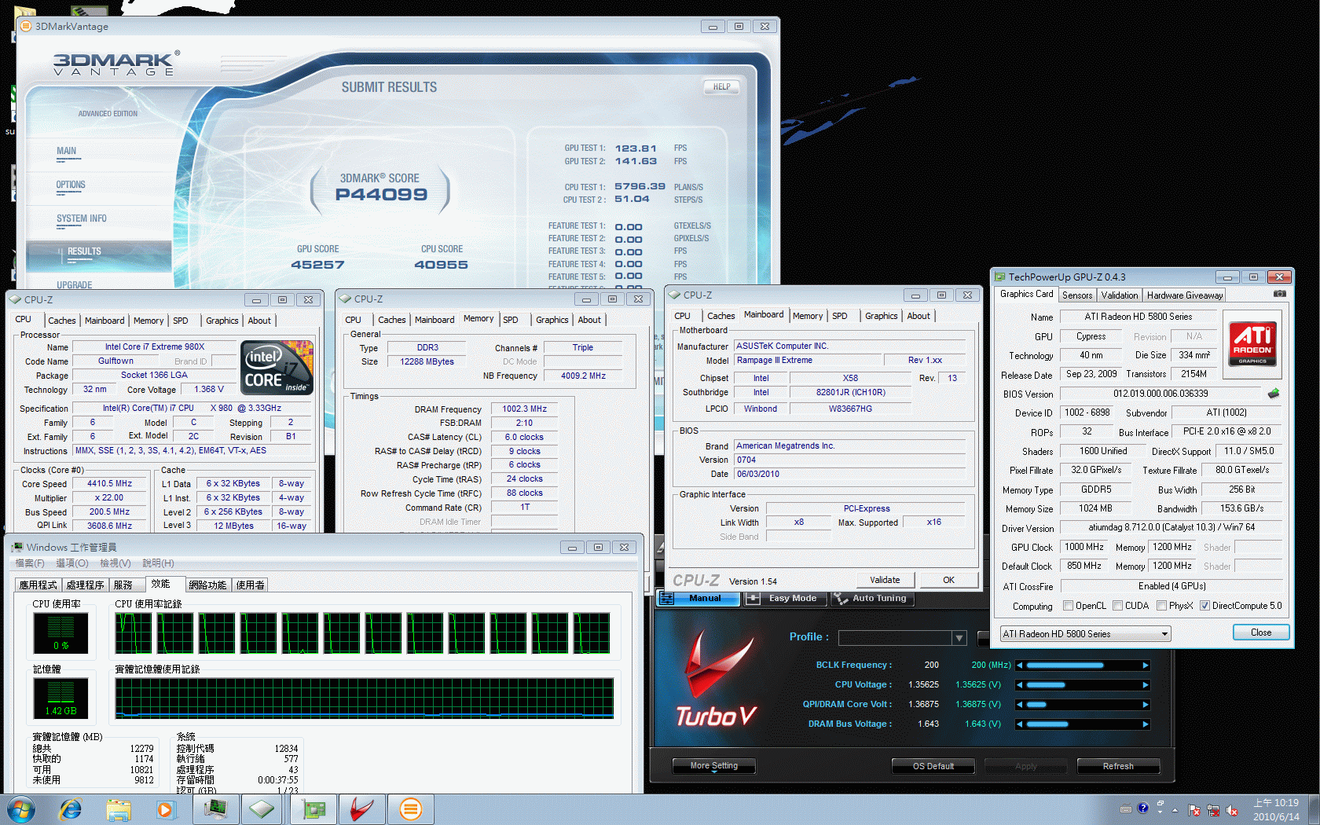1320x825 pixels.
Task: Click the tray volume muted icon
Action: [x=1232, y=810]
